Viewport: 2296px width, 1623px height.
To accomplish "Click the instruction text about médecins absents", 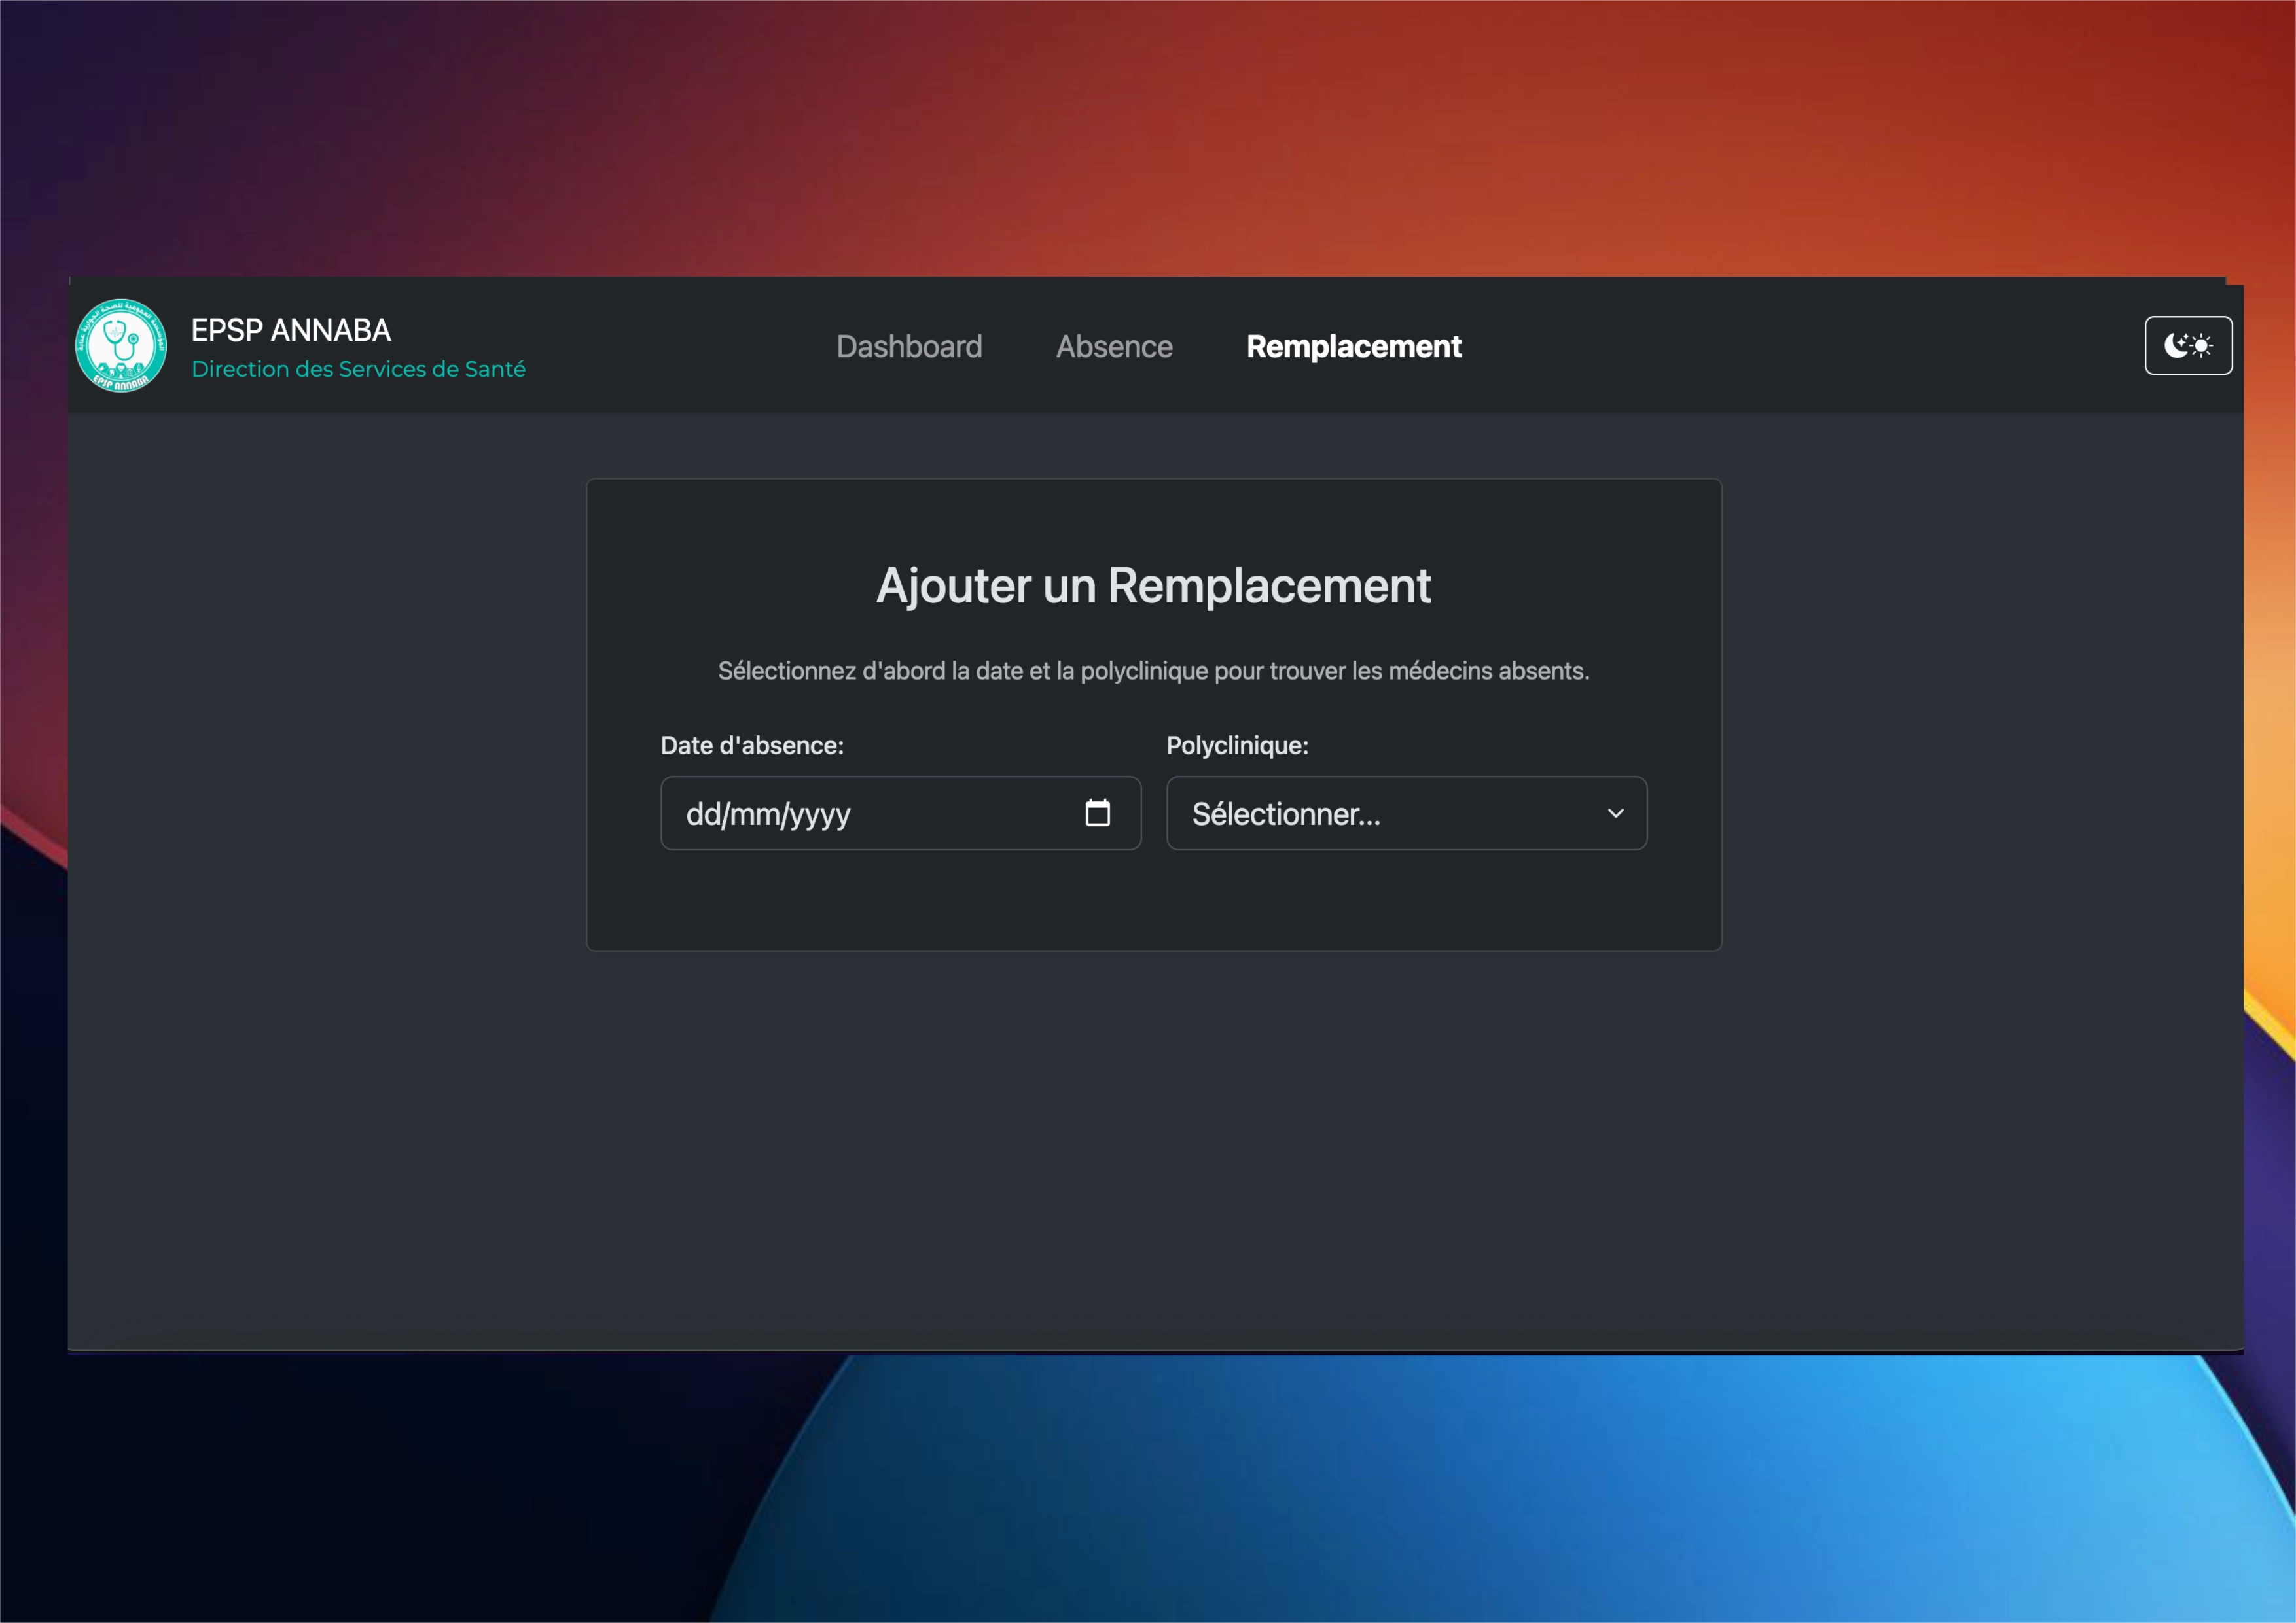I will (x=1153, y=671).
